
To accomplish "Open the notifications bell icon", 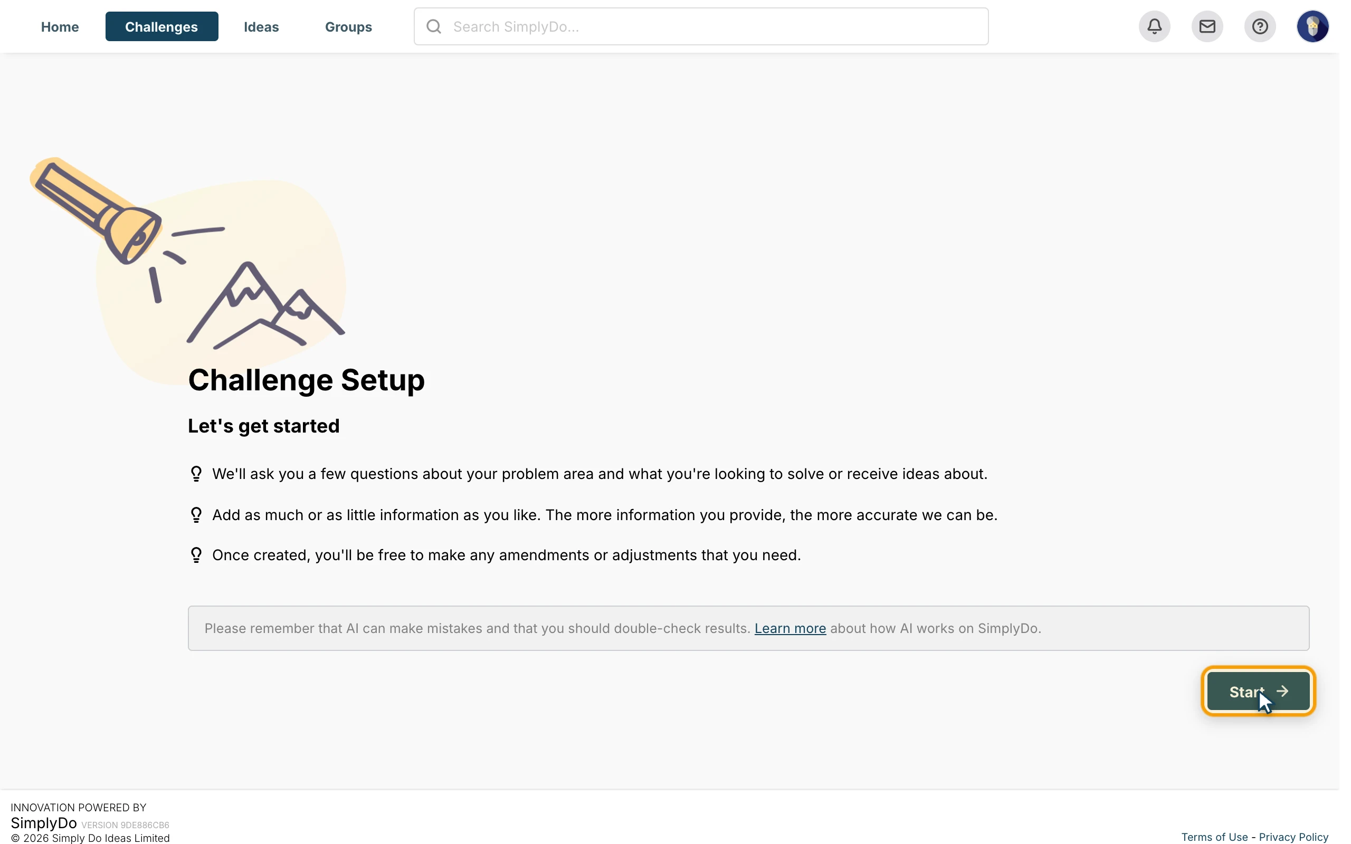I will coord(1154,26).
